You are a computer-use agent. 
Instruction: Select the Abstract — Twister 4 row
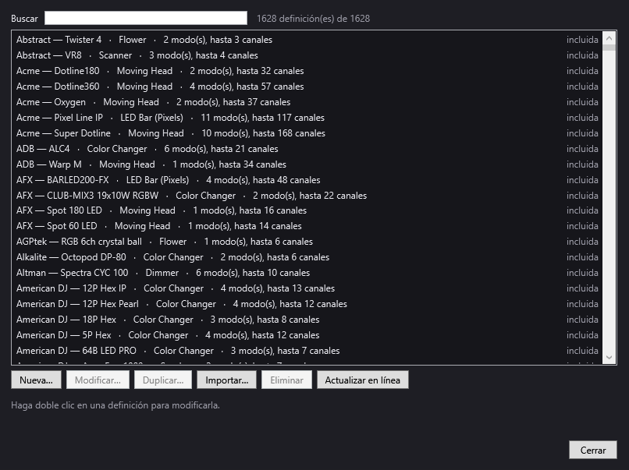(307, 40)
